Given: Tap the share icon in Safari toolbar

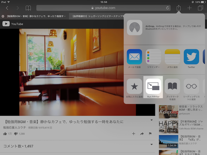Looking at the screenshot, I should [179, 8].
